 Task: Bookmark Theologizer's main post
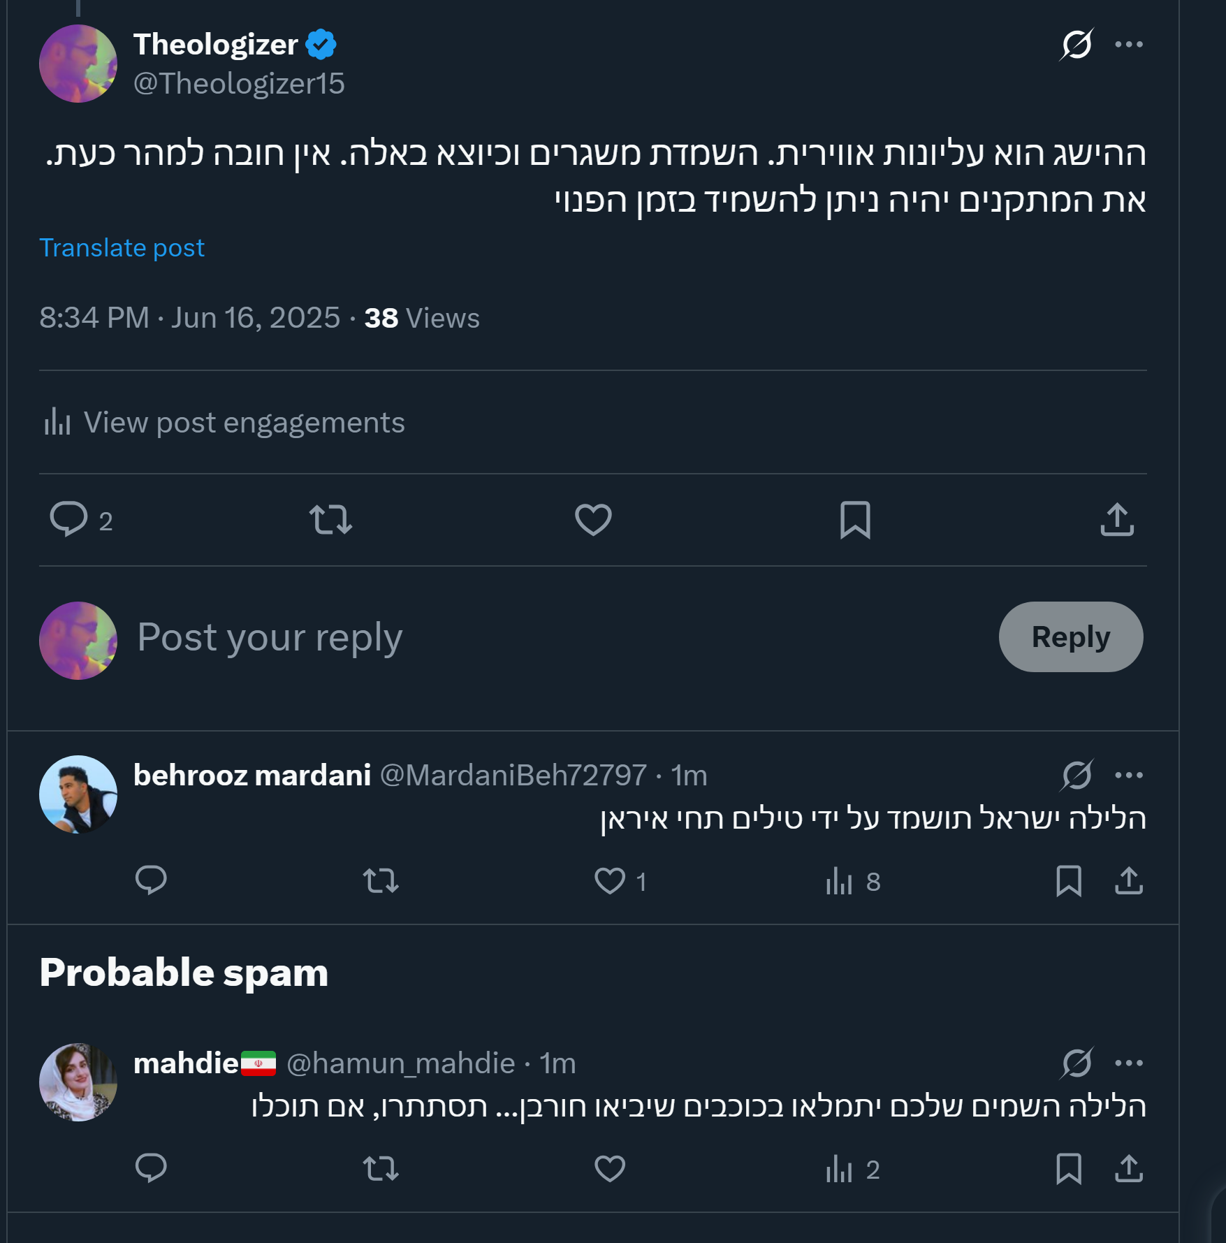pyautogui.click(x=855, y=520)
